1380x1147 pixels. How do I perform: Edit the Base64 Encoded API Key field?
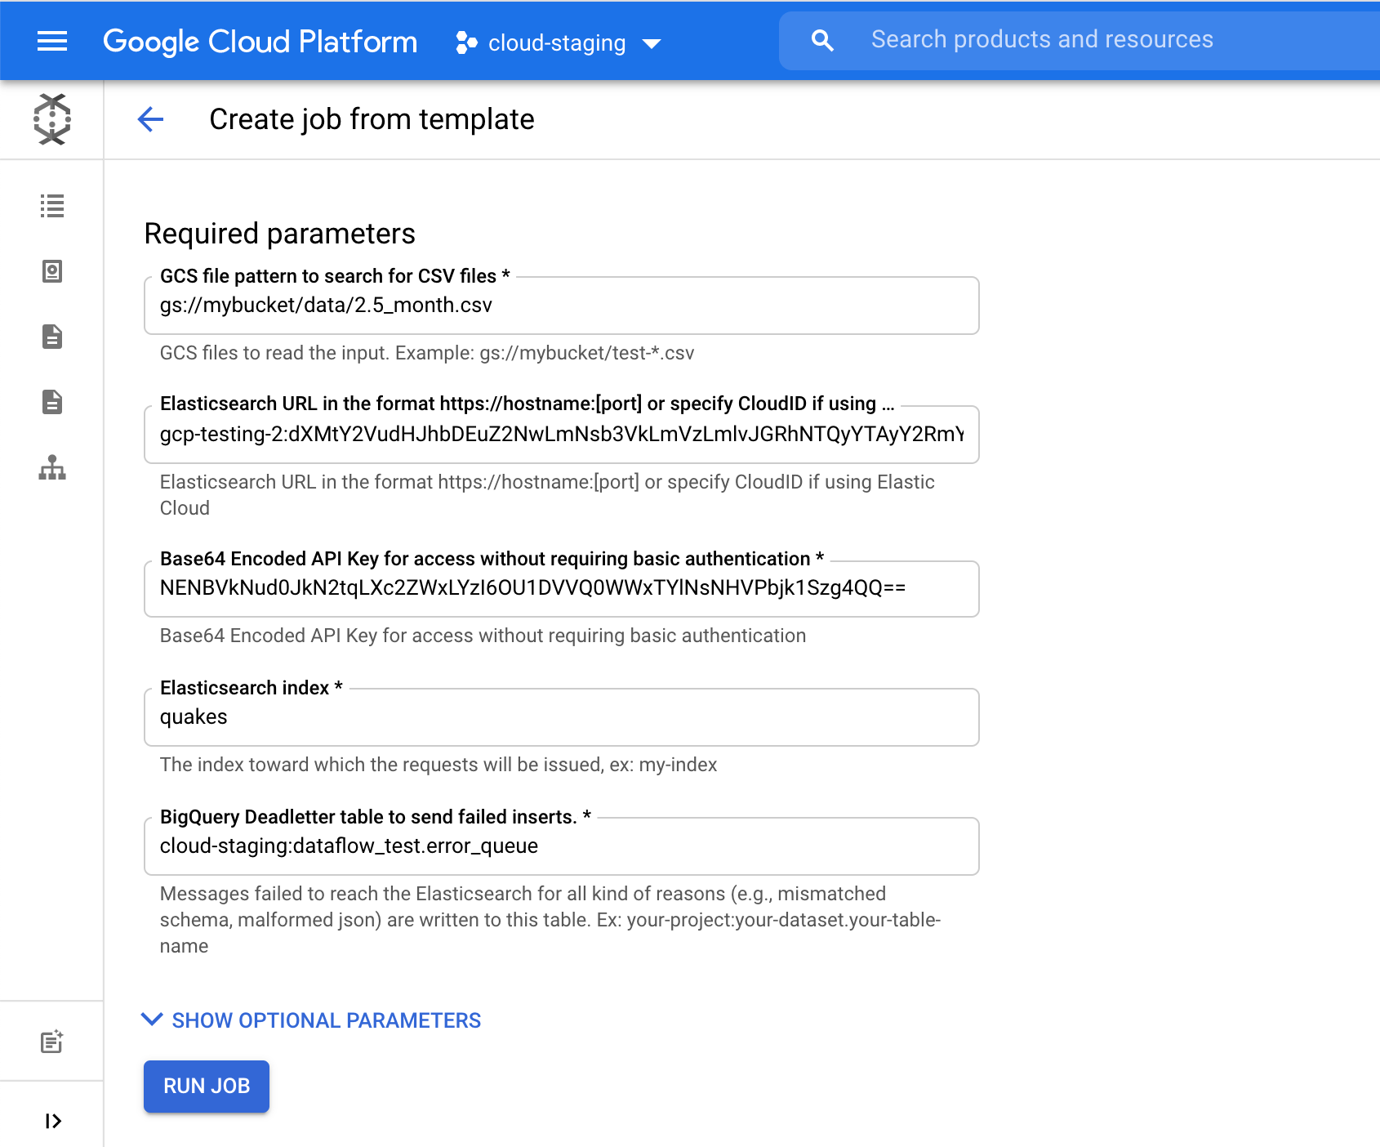[x=562, y=588]
